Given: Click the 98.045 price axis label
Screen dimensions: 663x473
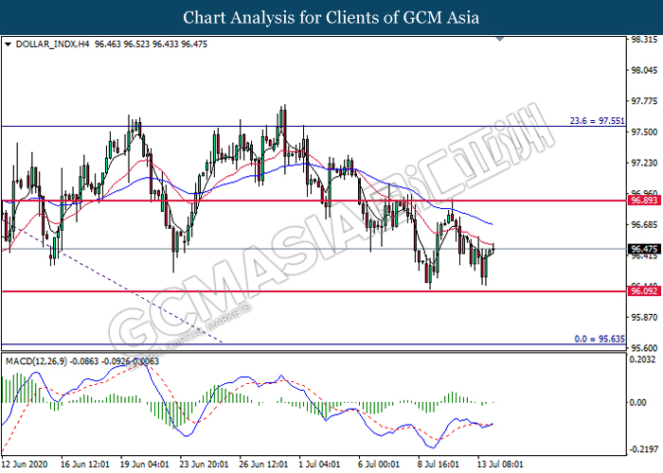Looking at the screenshot, I should [644, 70].
